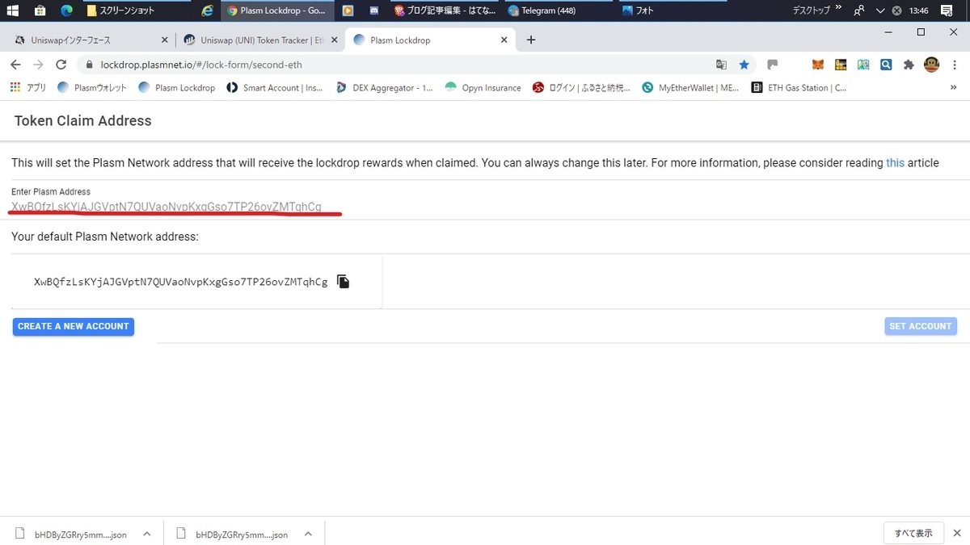This screenshot has width=970, height=545.
Task: Reload the Plasm Lockdrop page
Action: point(61,65)
